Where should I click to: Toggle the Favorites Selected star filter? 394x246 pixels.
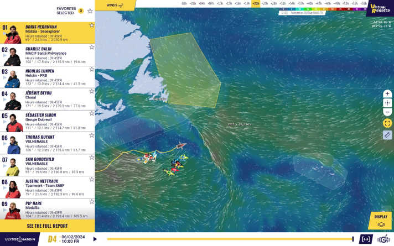click(90, 11)
